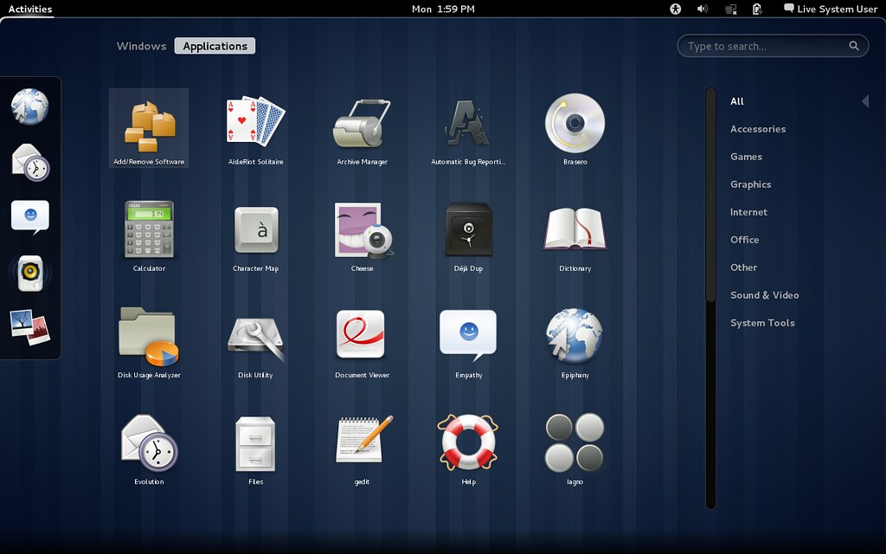Screen dimensions: 886x554
Task: Open the Déjà Dup backup tool
Action: coord(468,231)
